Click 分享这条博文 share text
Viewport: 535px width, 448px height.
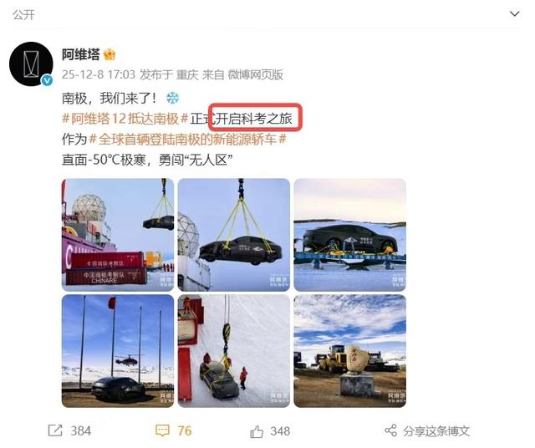(x=436, y=431)
